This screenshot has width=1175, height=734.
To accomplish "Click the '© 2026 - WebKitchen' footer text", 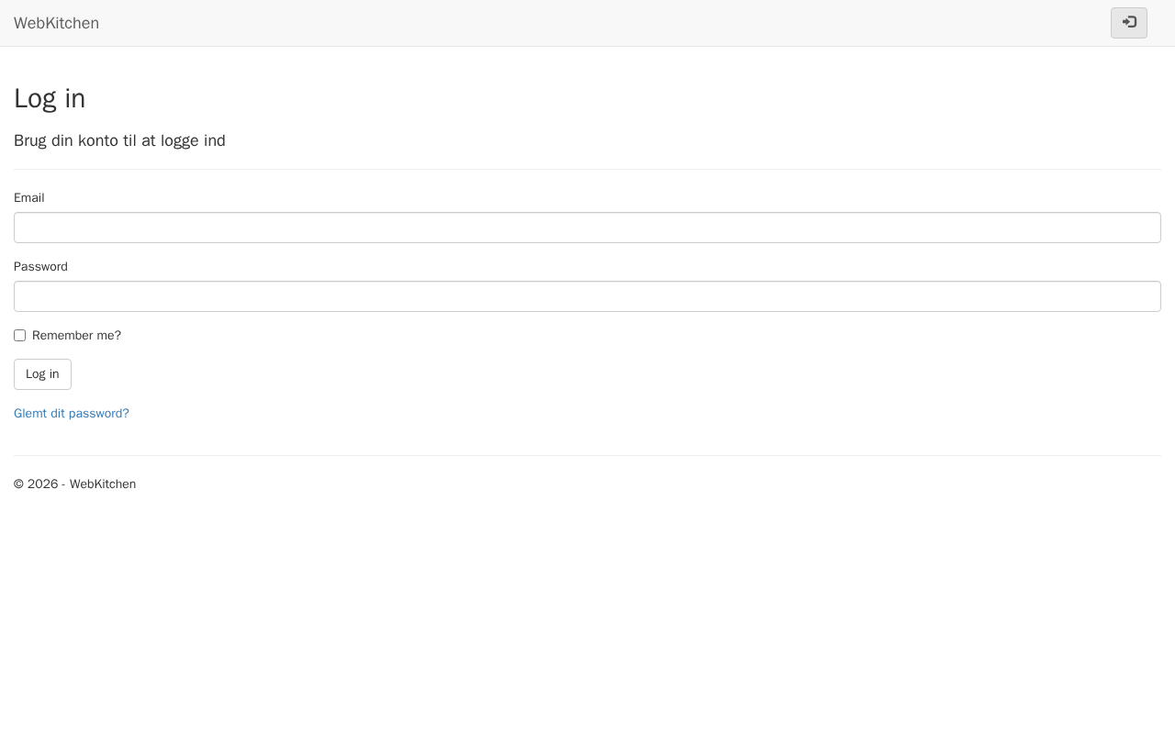I will 74,484.
